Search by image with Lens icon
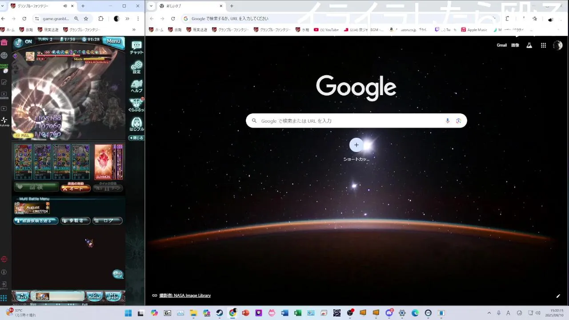The width and height of the screenshot is (569, 320). [458, 121]
